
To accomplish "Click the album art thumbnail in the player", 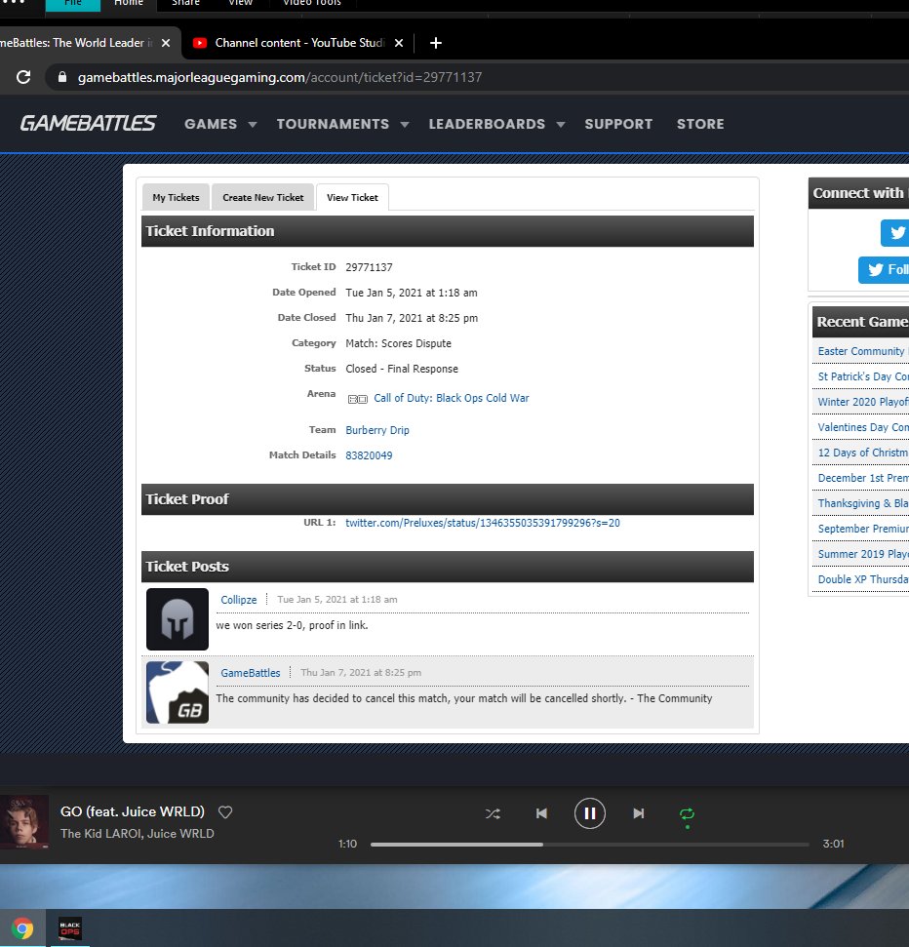I will pyautogui.click(x=24, y=822).
